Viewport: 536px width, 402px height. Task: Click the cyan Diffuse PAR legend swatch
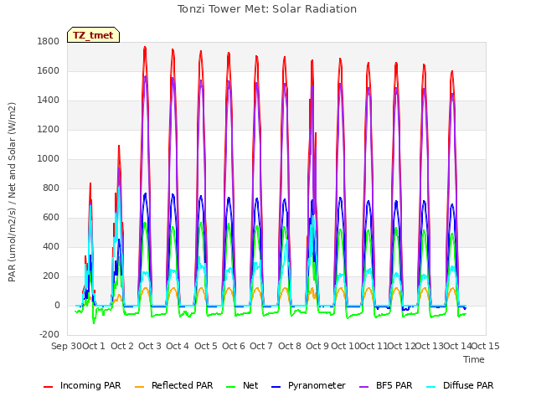click(x=431, y=387)
